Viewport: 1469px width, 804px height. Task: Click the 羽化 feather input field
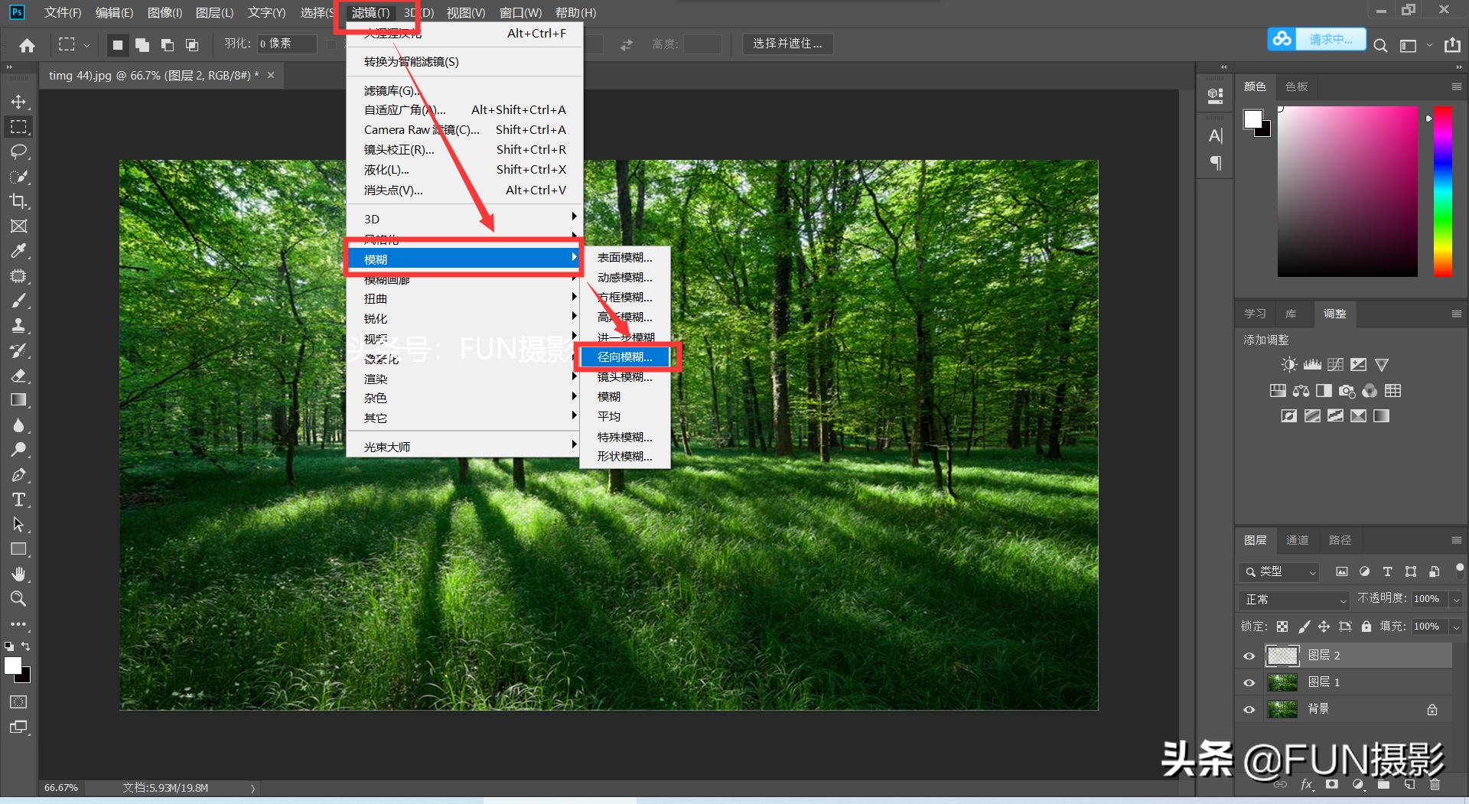[x=287, y=44]
